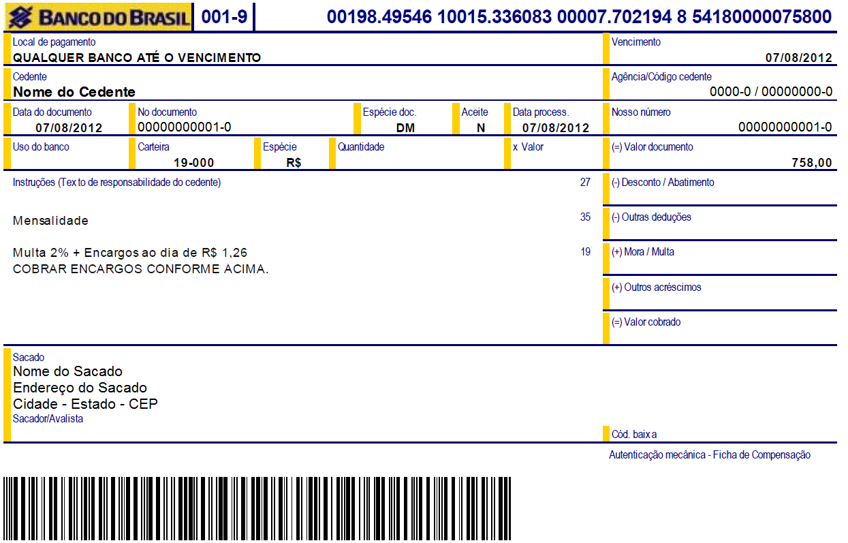Select the number under No documento

(185, 127)
